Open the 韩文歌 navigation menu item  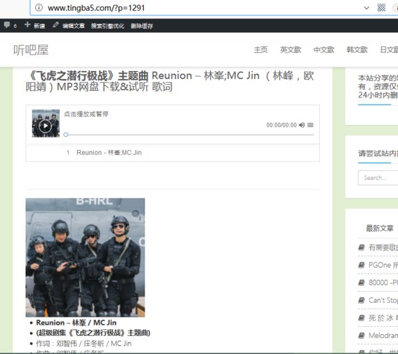point(357,50)
